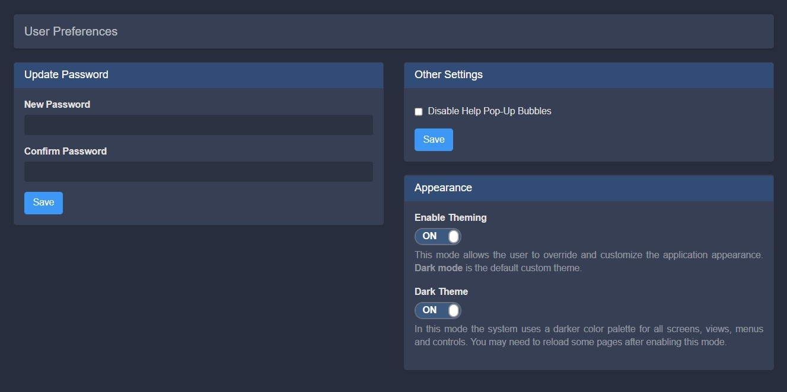787x392 pixels.
Task: Click the white knob on Enable Theming switch
Action: point(454,237)
